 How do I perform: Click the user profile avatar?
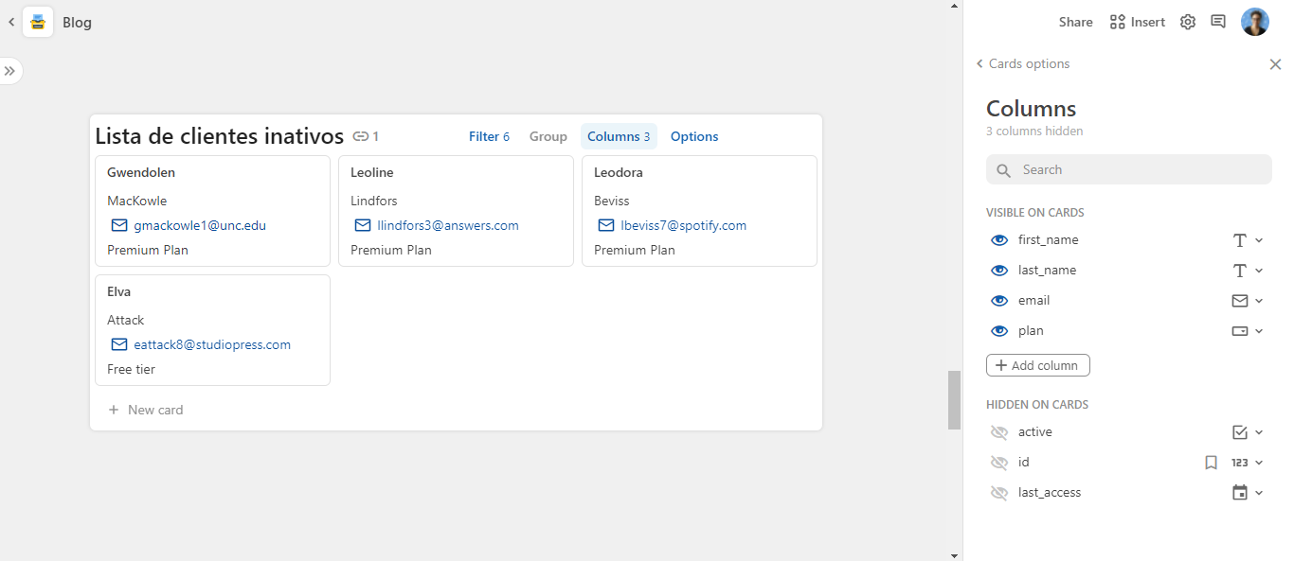click(1254, 22)
